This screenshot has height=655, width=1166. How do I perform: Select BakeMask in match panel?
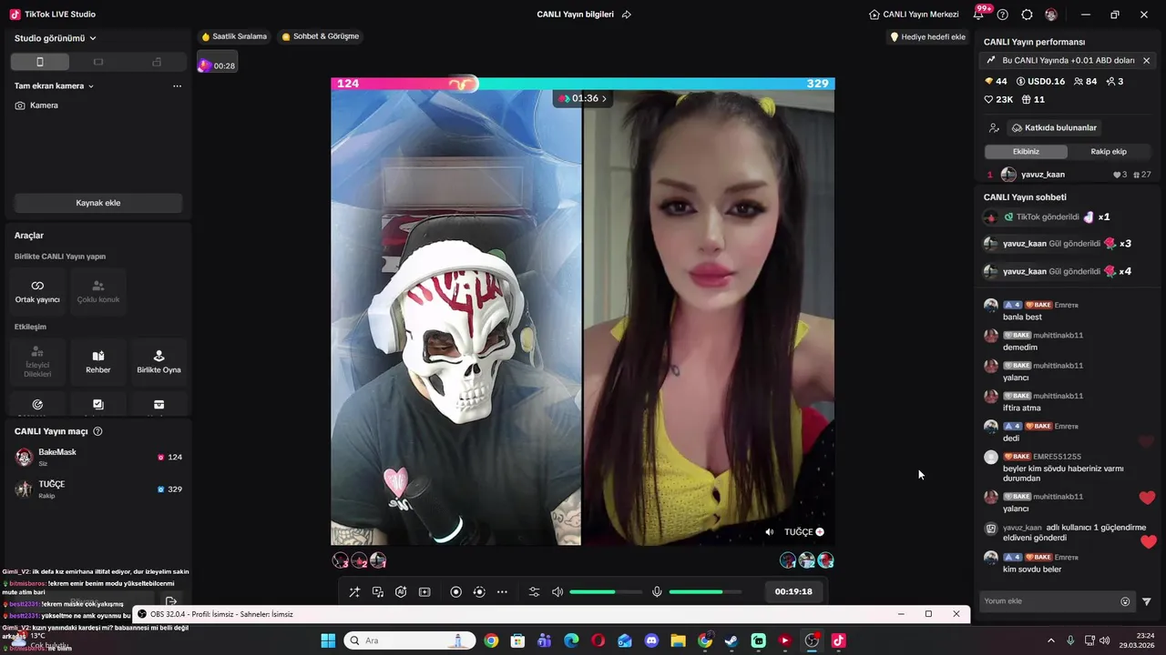click(x=97, y=458)
